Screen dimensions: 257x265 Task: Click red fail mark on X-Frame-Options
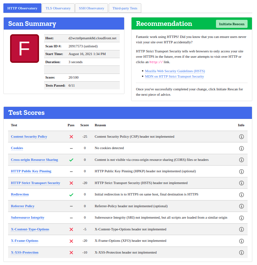pyautogui.click(x=71, y=241)
